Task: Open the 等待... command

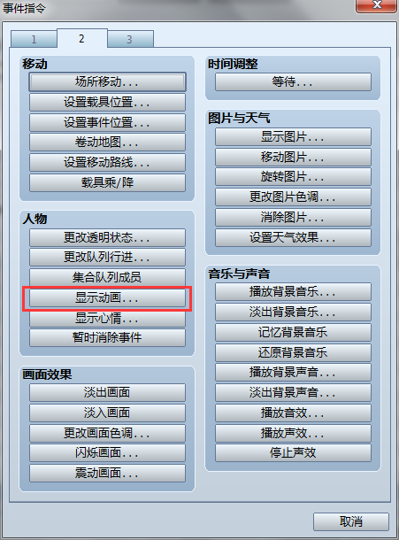Action: point(294,82)
